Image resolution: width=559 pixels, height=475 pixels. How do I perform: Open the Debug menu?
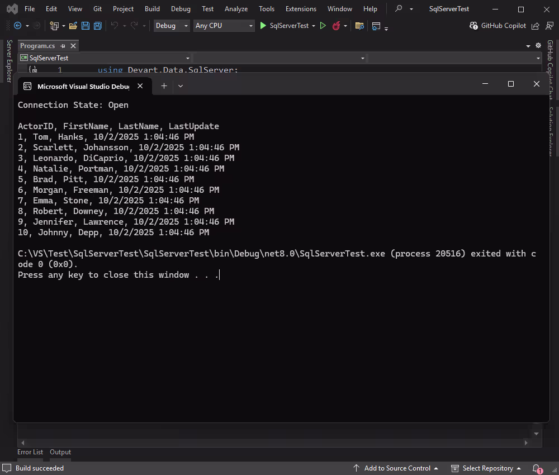pos(181,8)
